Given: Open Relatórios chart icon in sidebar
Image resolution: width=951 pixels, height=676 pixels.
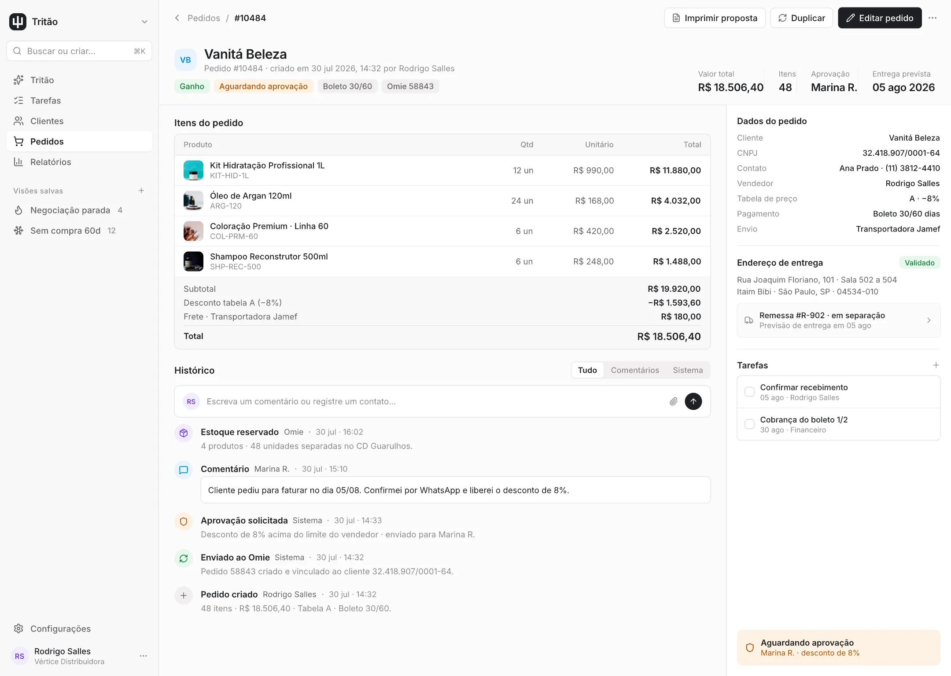Looking at the screenshot, I should [18, 162].
